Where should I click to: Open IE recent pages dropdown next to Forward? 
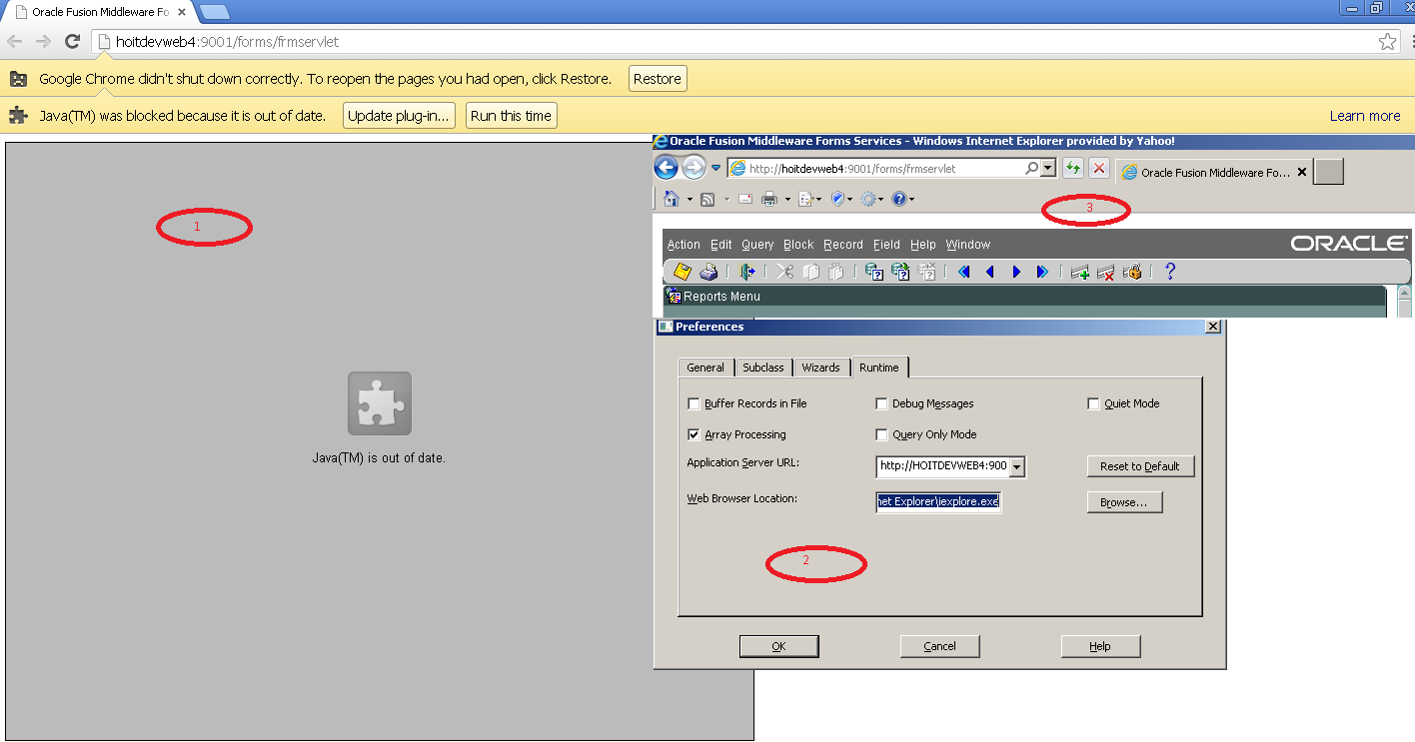715,168
